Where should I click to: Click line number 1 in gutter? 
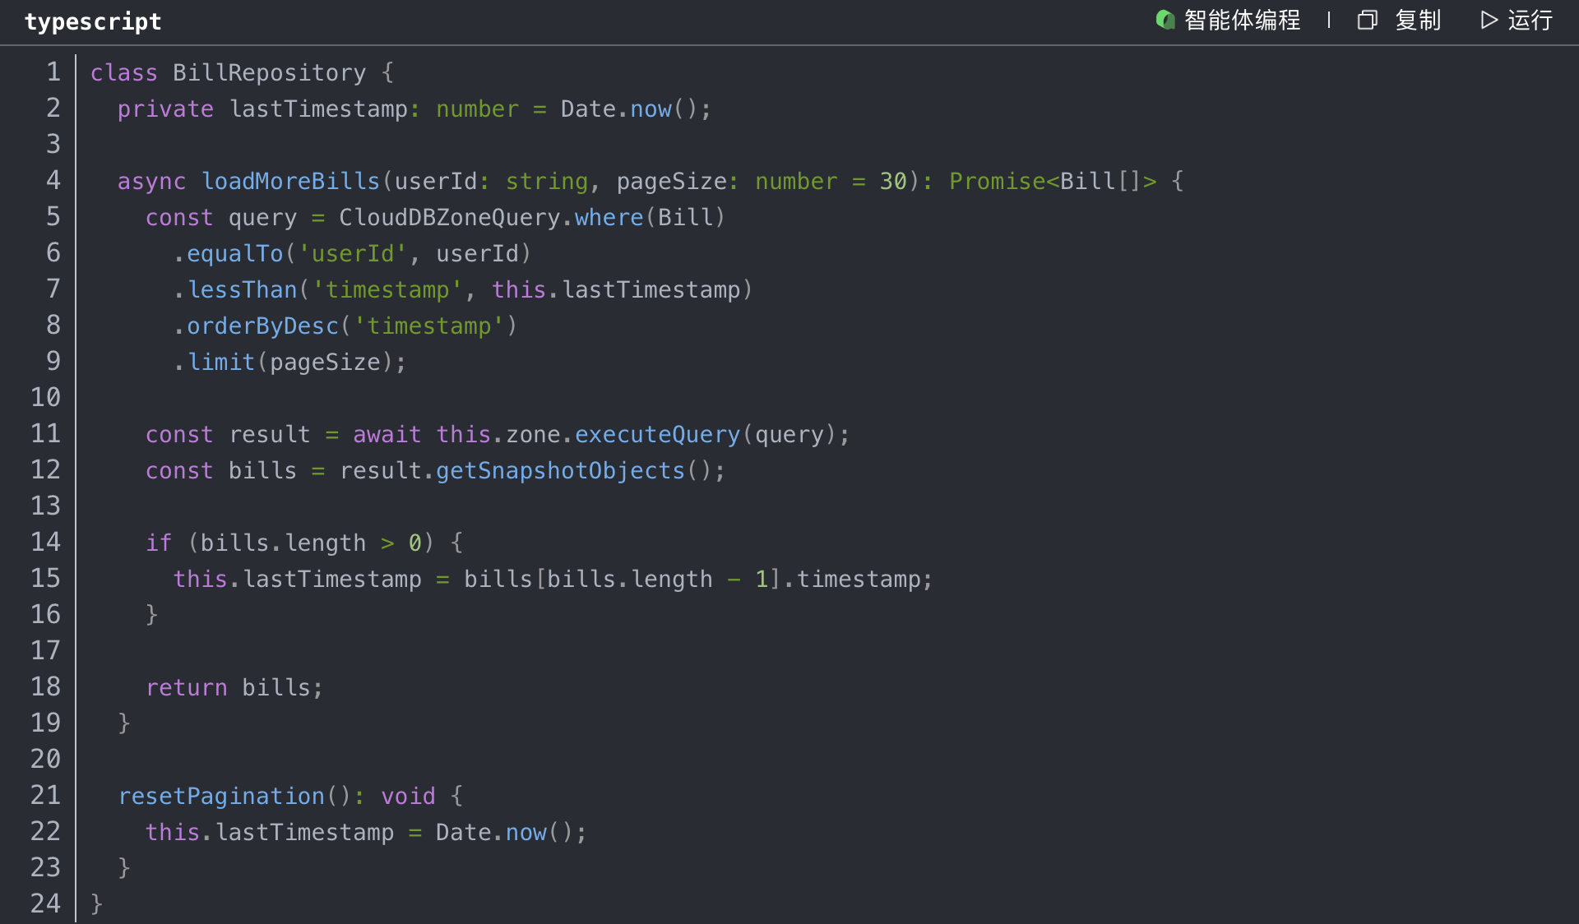53,72
